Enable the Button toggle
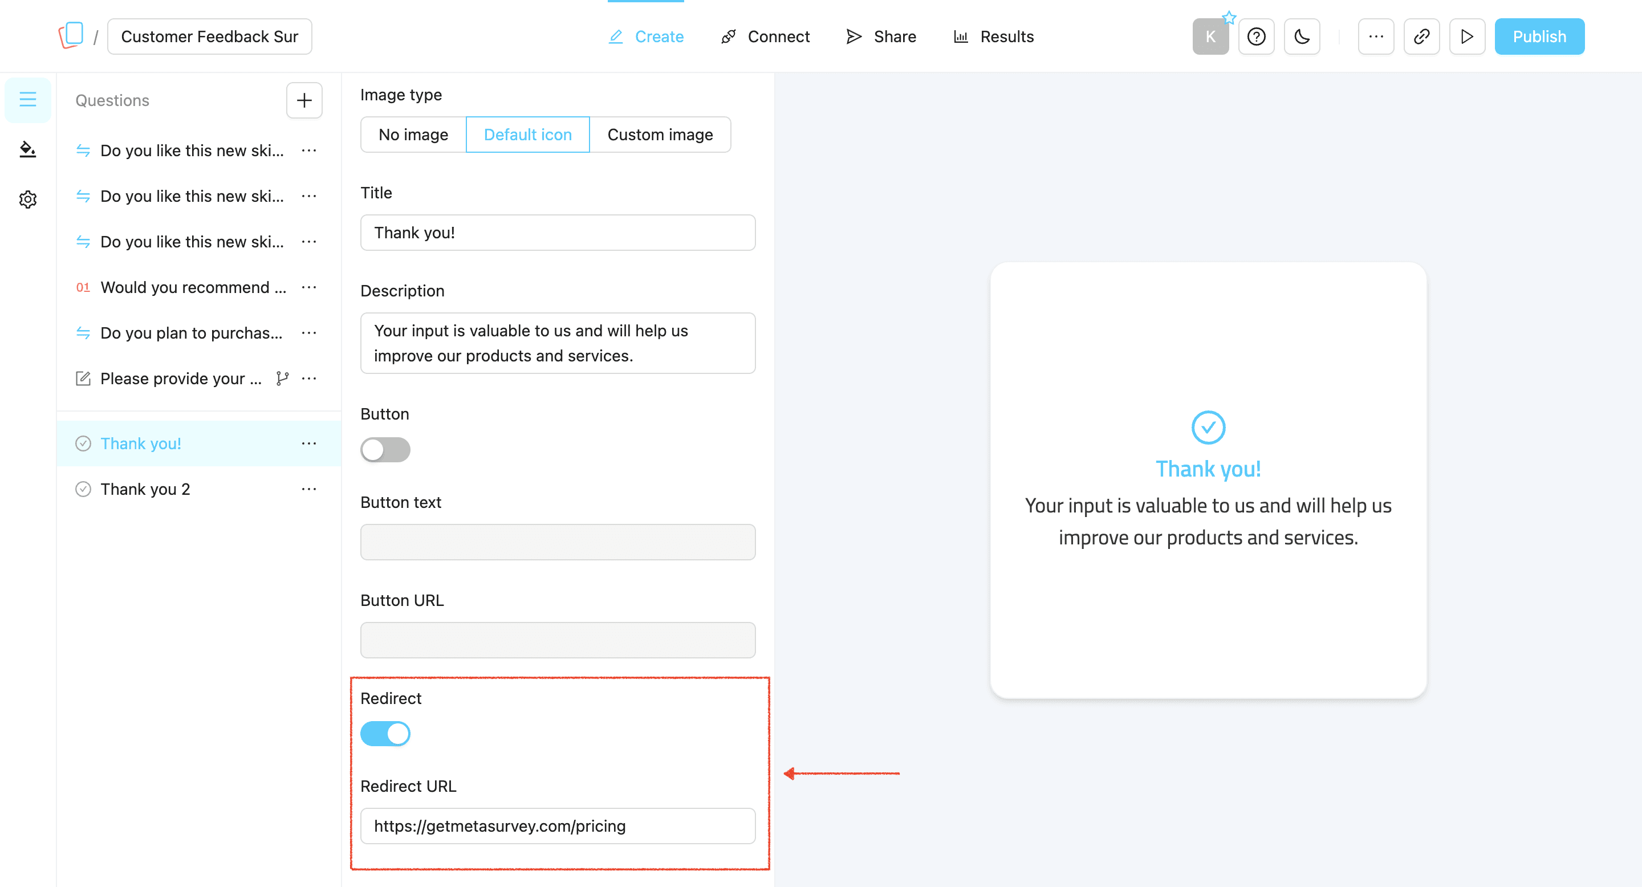The image size is (1642, 887). (x=385, y=449)
